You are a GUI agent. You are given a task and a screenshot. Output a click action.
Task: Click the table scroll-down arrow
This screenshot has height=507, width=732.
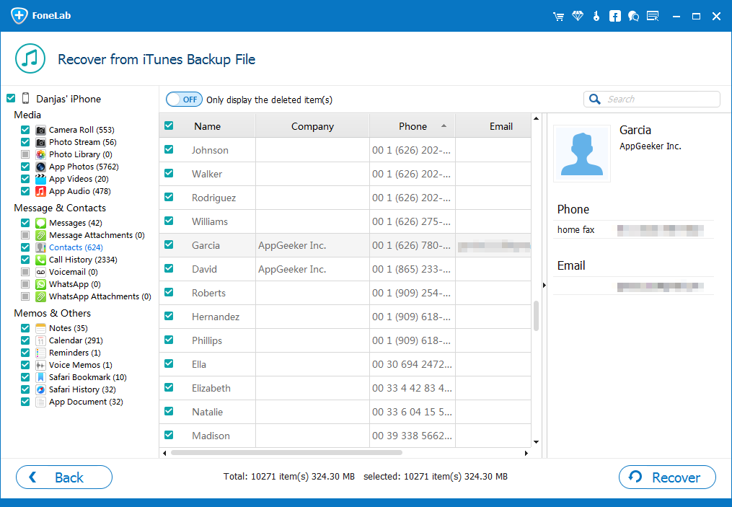point(536,441)
